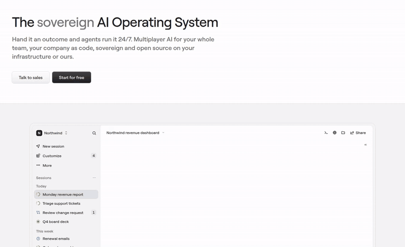The image size is (405, 247).
Task: Click the Customize count badge 4
Action: pyautogui.click(x=93, y=155)
